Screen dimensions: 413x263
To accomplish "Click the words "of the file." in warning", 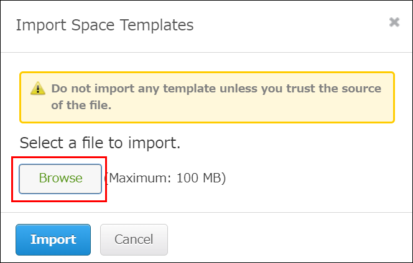I will [81, 105].
